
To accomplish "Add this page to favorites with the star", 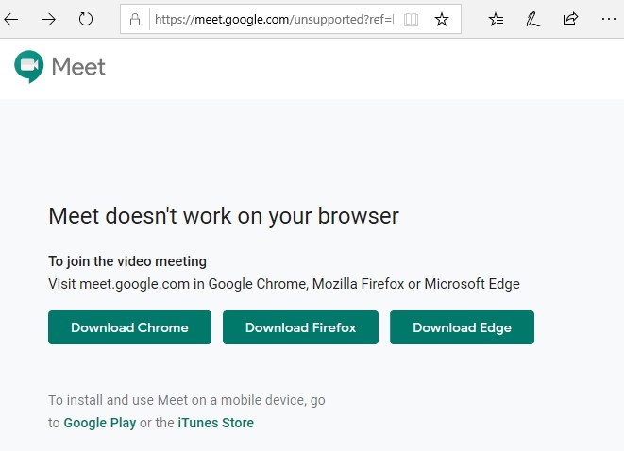I will [441, 19].
